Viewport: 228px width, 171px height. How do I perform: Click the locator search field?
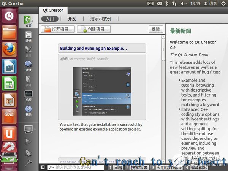(76, 167)
